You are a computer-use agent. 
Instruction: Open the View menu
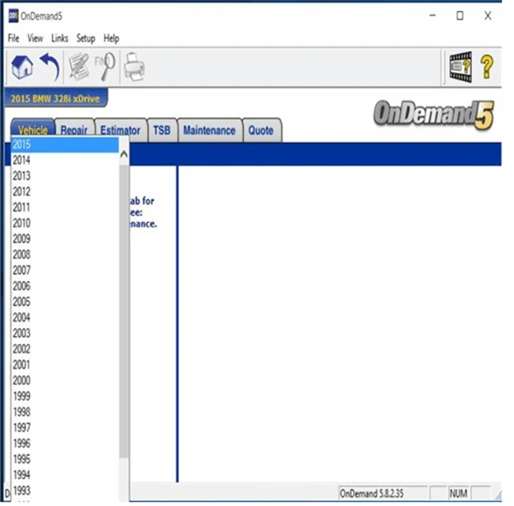[x=35, y=39]
